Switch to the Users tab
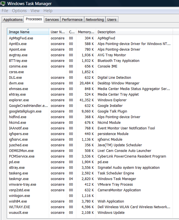This screenshot has width=179, height=220. (112, 19)
